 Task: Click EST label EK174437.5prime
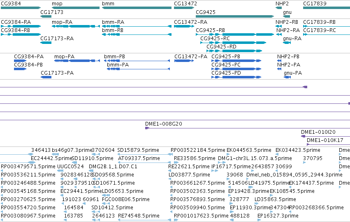[x=312, y=183]
